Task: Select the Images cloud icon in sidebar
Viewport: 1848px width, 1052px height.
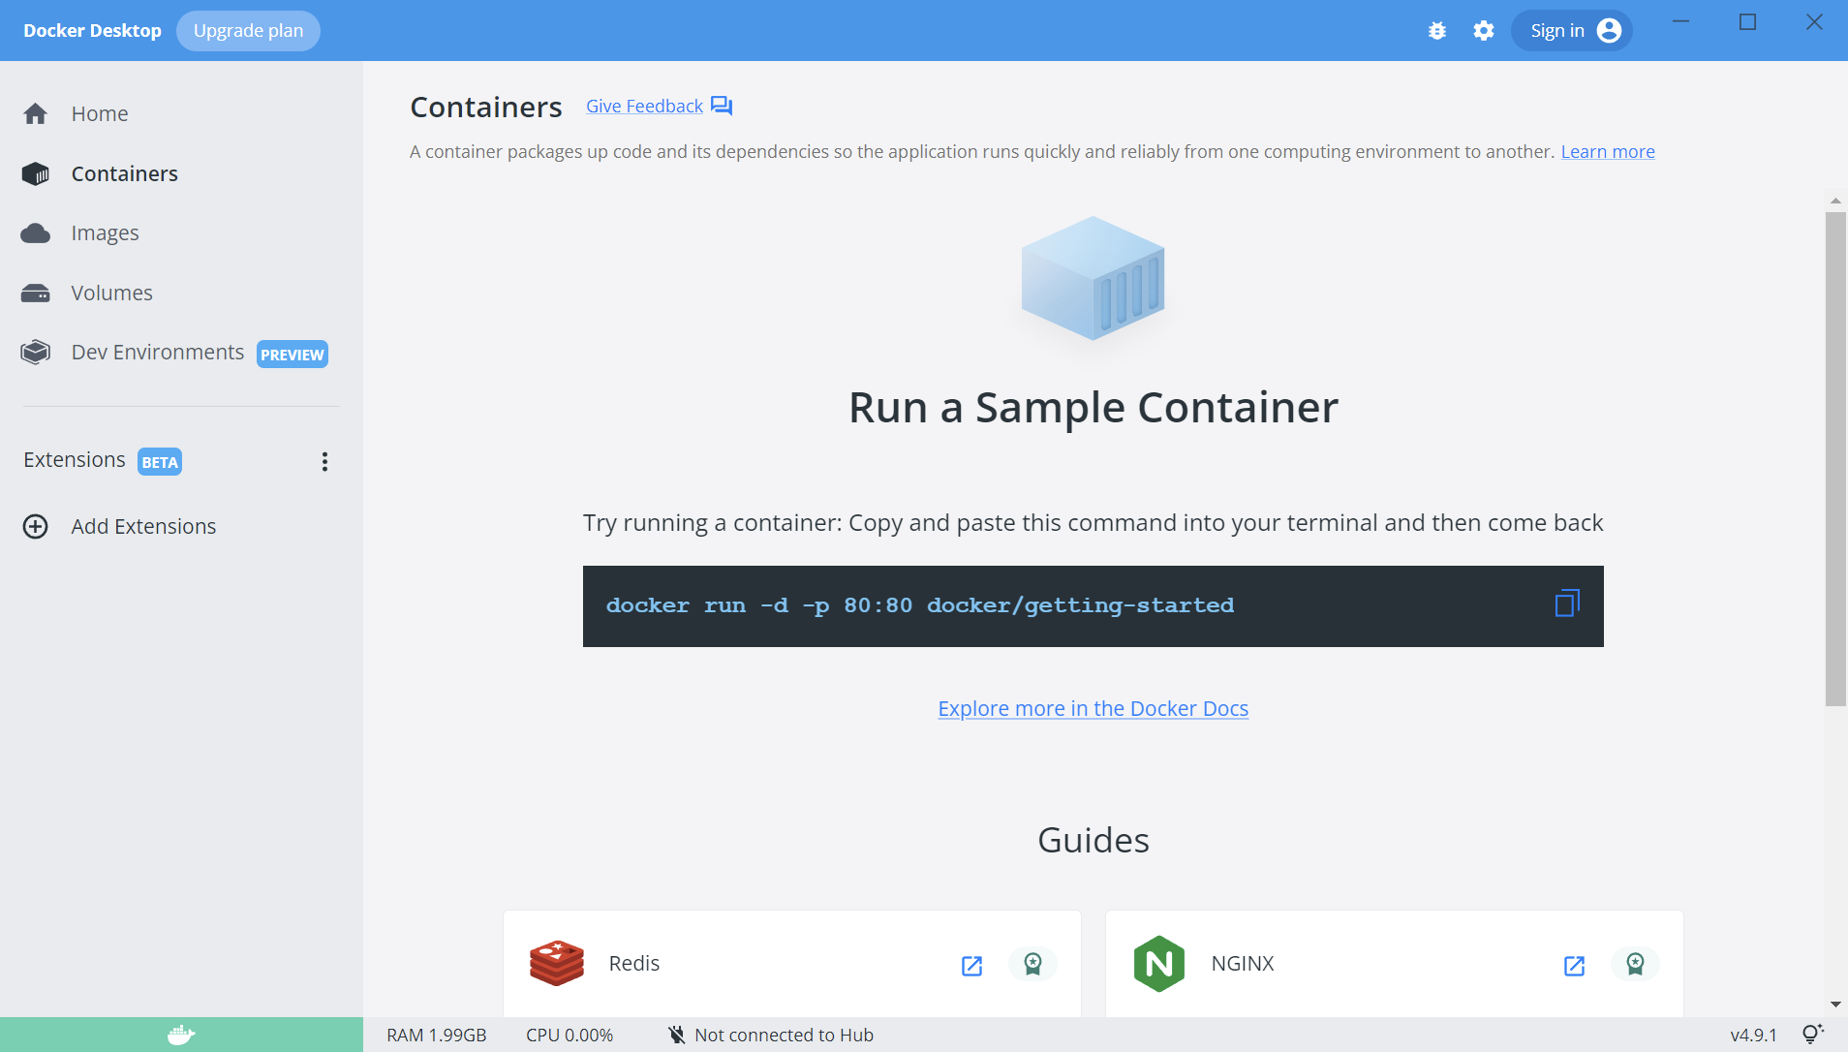Action: tap(35, 232)
